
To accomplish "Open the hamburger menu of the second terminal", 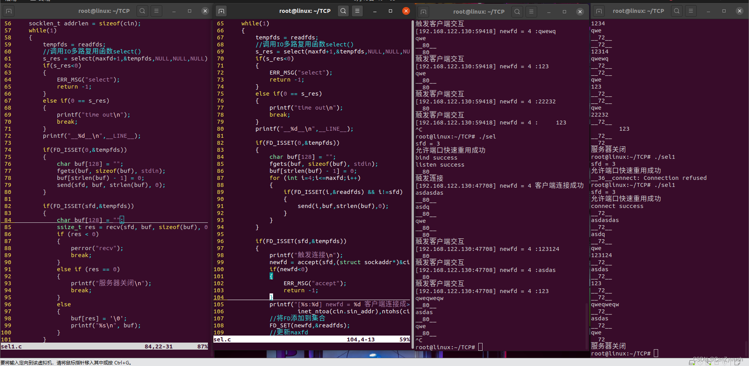I will click(357, 11).
